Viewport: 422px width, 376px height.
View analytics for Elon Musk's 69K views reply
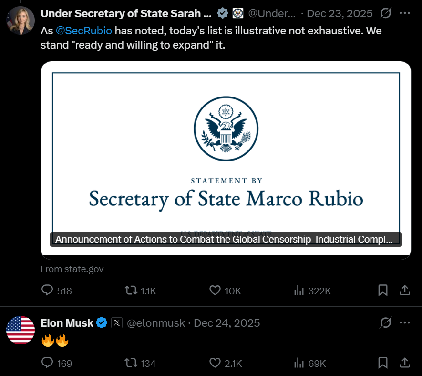tap(299, 363)
